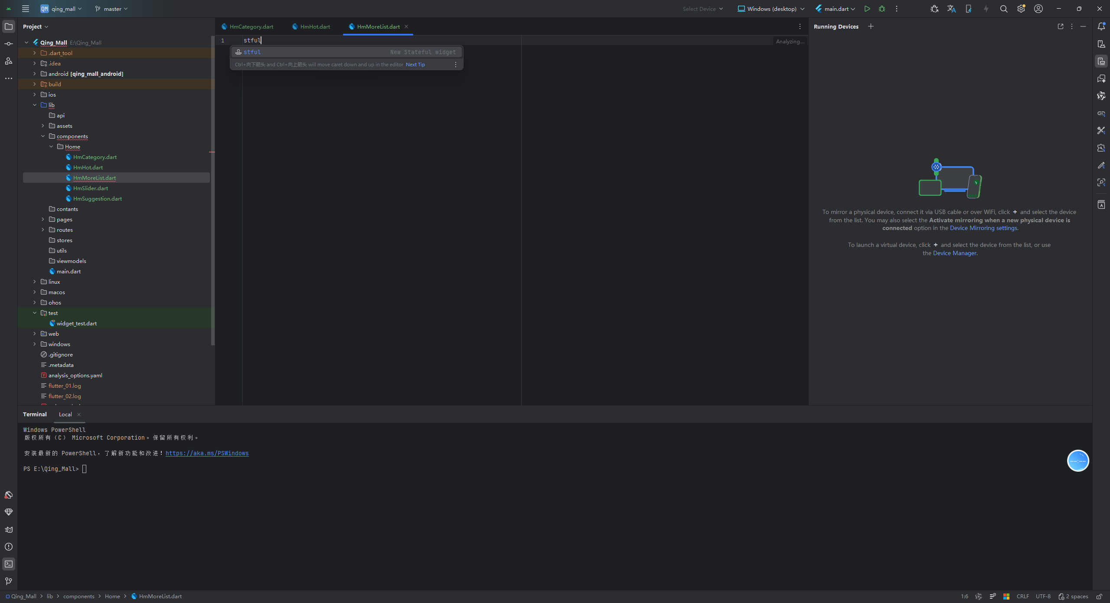Switch to the HmCategory.dart editor tab
Viewport: 1110px width, 603px height.
tap(251, 26)
